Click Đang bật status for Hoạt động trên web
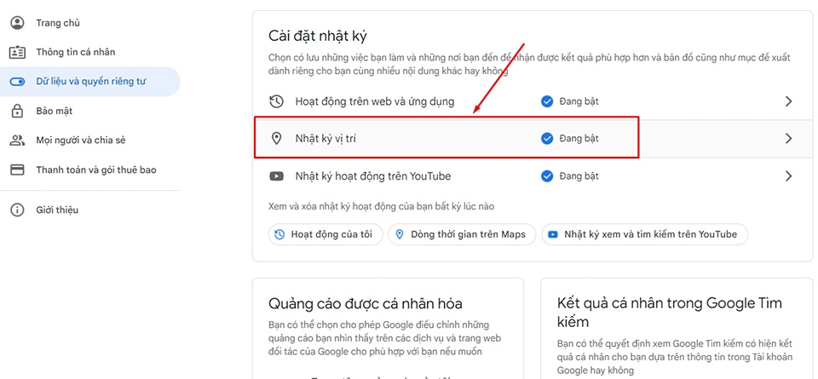Screen dimensions: 818x379 click(579, 101)
